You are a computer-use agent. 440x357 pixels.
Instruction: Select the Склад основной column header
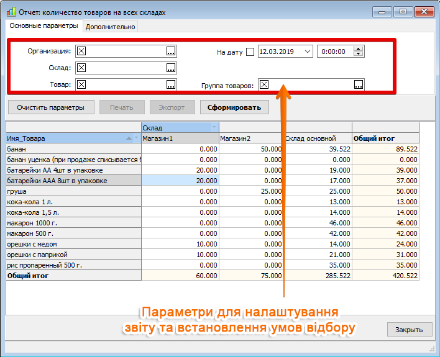tap(318, 138)
